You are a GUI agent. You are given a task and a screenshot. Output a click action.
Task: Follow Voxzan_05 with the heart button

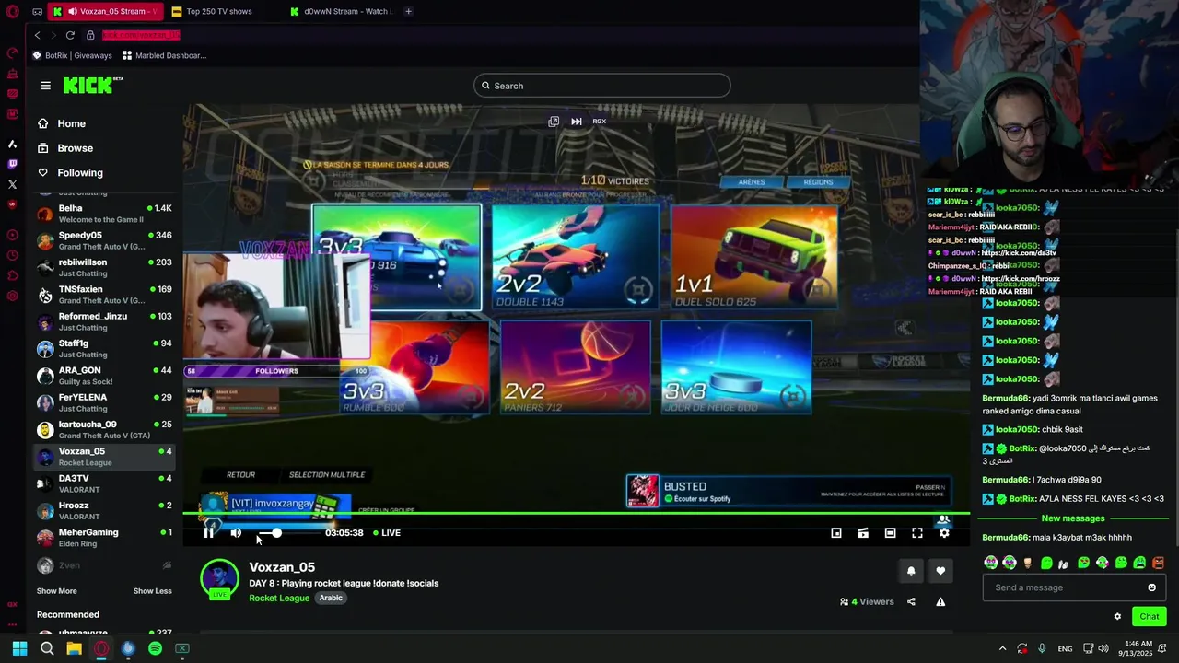[940, 571]
